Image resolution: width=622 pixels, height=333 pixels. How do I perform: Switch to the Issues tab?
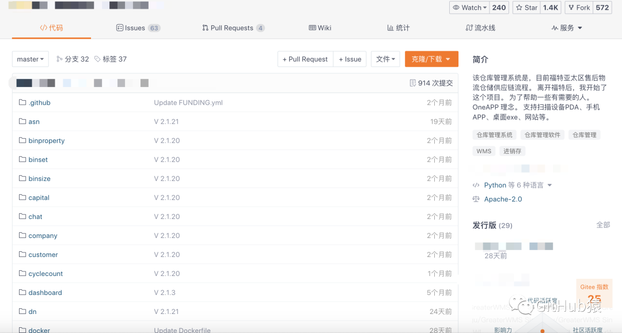[138, 28]
